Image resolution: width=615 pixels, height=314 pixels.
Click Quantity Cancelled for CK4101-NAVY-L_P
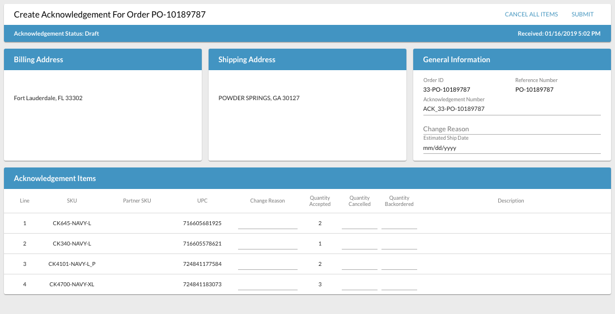359,264
